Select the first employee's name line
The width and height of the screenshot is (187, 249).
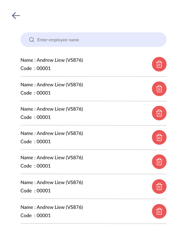[x=52, y=60]
